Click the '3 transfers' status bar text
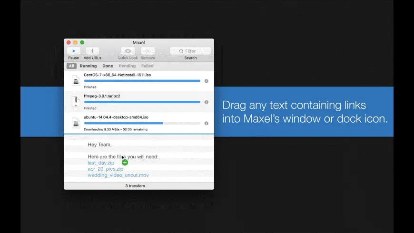 135,186
